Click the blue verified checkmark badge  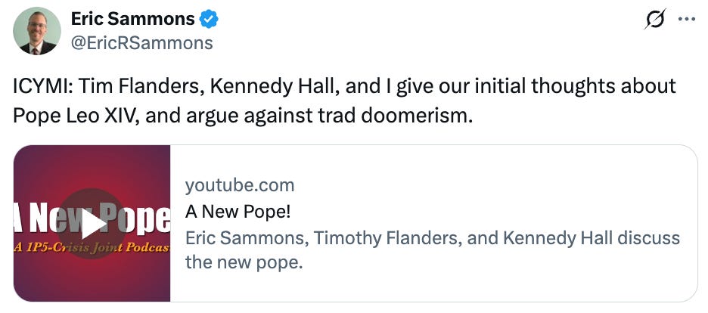pyautogui.click(x=209, y=20)
